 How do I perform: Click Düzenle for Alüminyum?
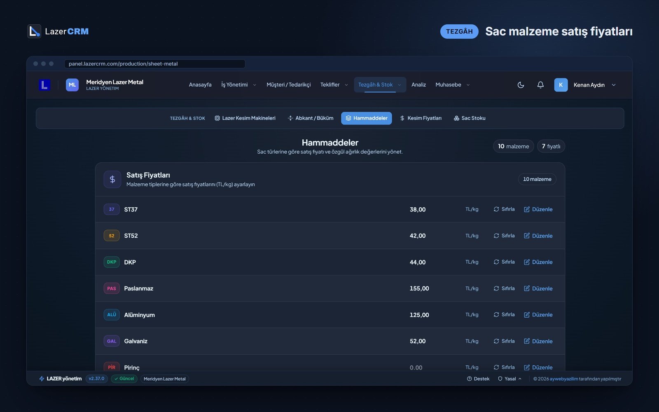click(x=538, y=315)
